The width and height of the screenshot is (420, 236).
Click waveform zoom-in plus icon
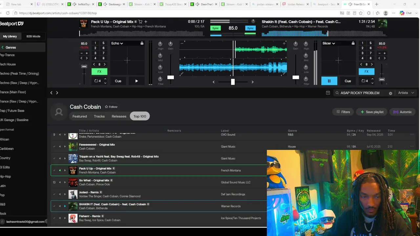click(x=284, y=43)
